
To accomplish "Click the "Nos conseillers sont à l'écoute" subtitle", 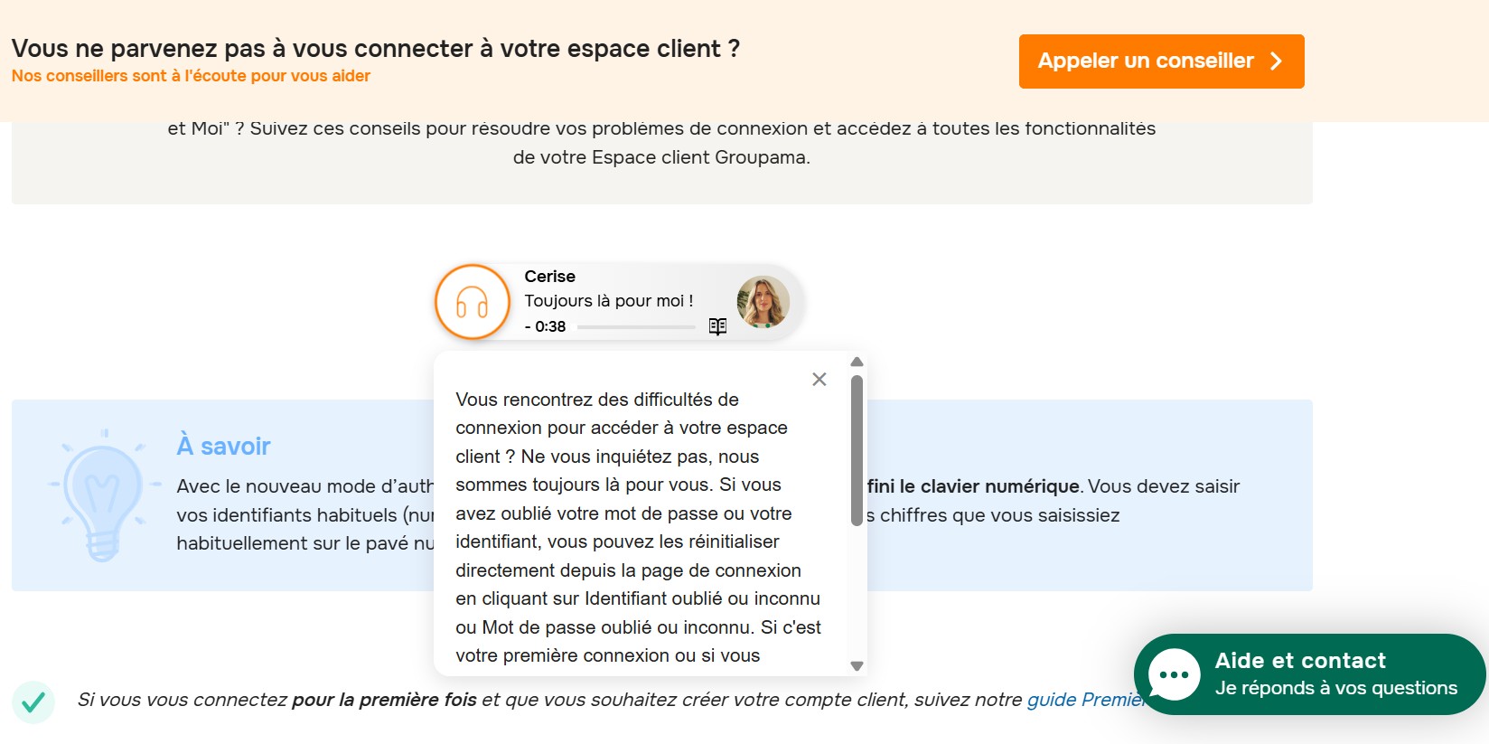I will [191, 76].
